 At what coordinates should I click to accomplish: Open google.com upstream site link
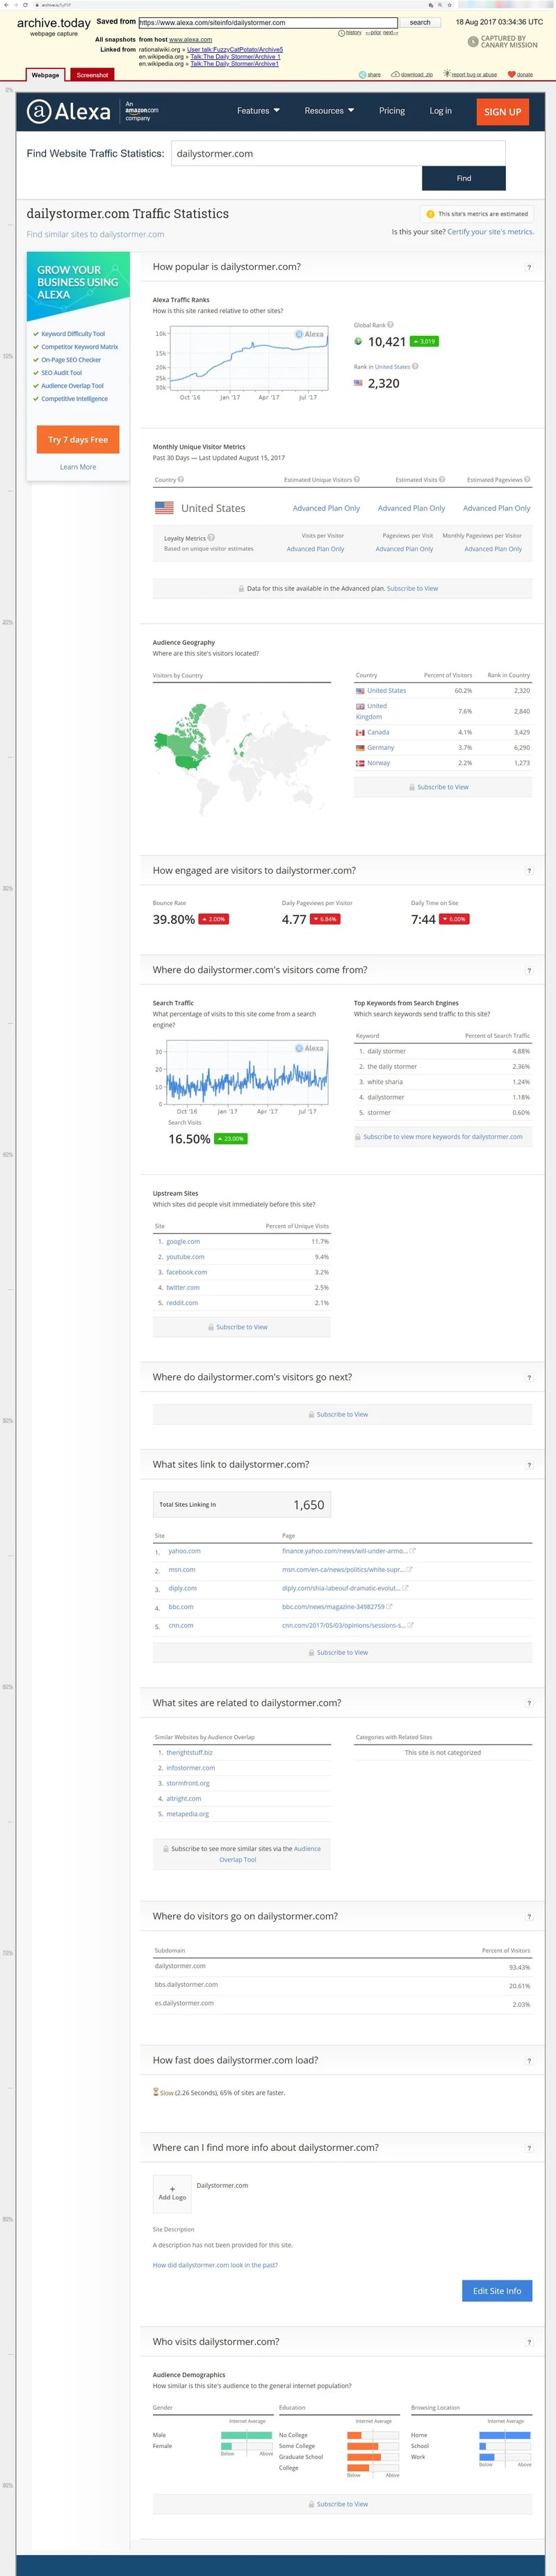183,1242
